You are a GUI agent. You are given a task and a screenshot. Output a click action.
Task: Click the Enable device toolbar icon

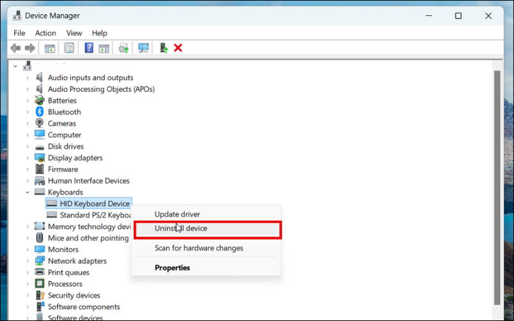(x=164, y=48)
